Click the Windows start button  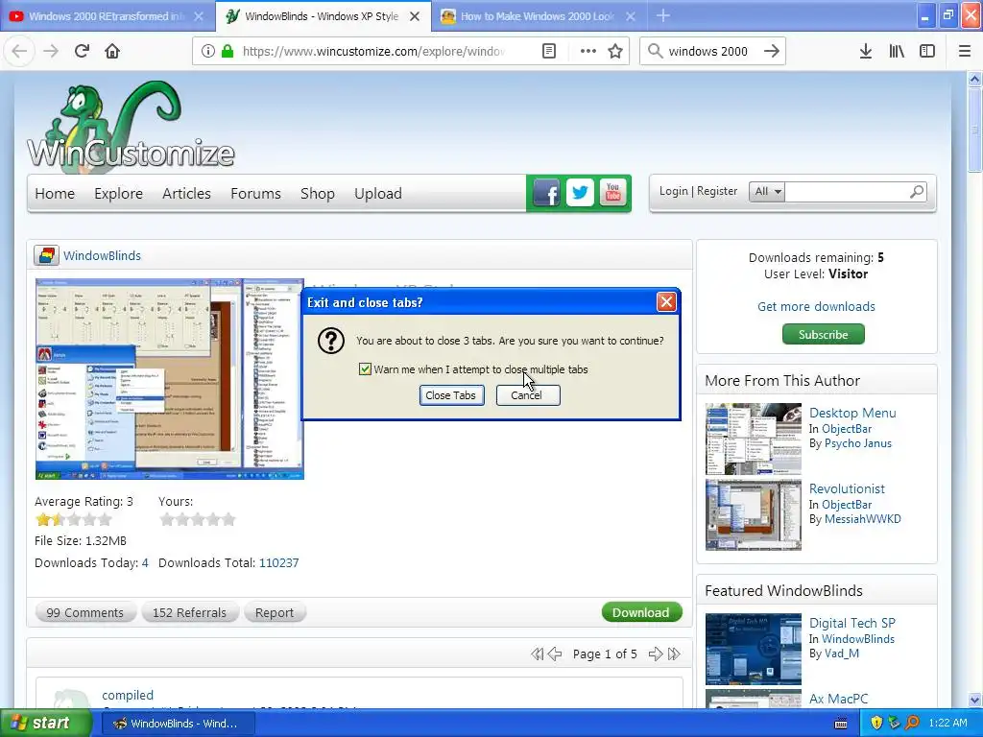point(44,724)
